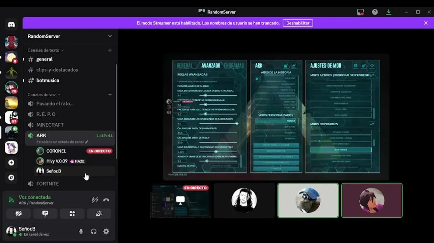Open the green creature server icon

coord(11,72)
